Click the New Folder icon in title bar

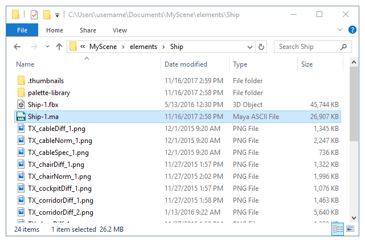pyautogui.click(x=47, y=14)
